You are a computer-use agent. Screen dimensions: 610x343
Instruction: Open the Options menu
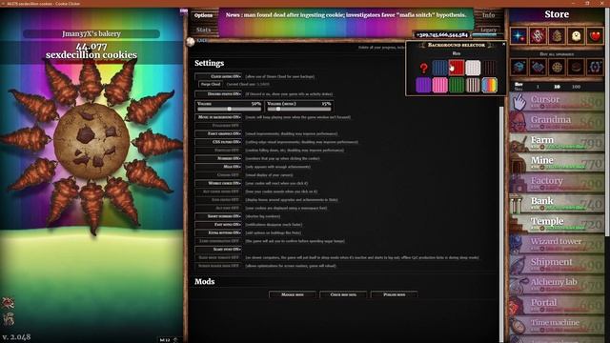[203, 15]
